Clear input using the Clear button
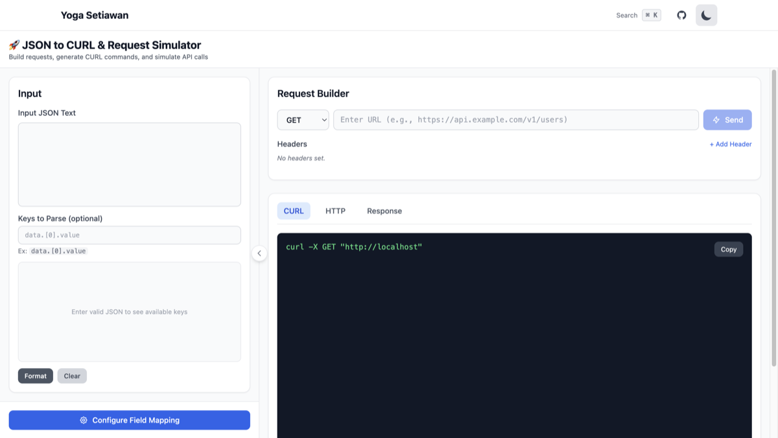The height and width of the screenshot is (438, 778). click(x=72, y=376)
